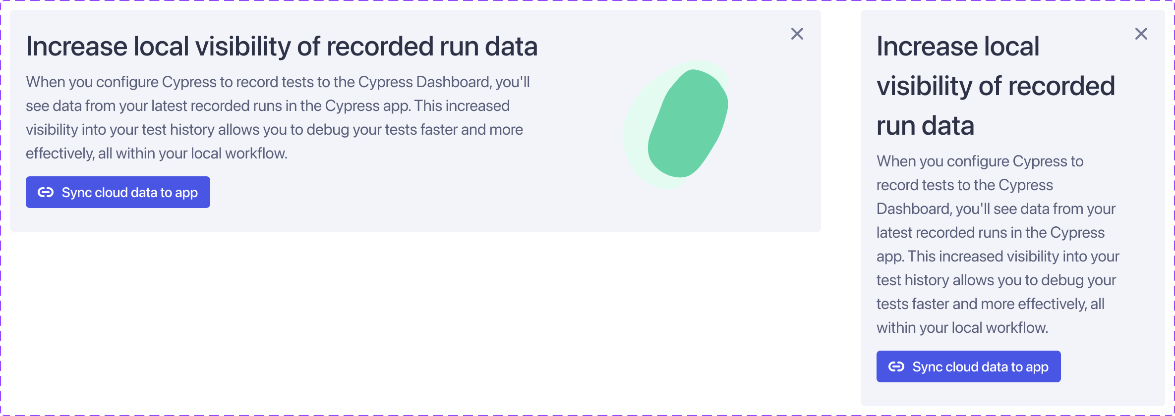Click the link icon inside the narrow card's sync button
The image size is (1175, 416).
click(897, 366)
